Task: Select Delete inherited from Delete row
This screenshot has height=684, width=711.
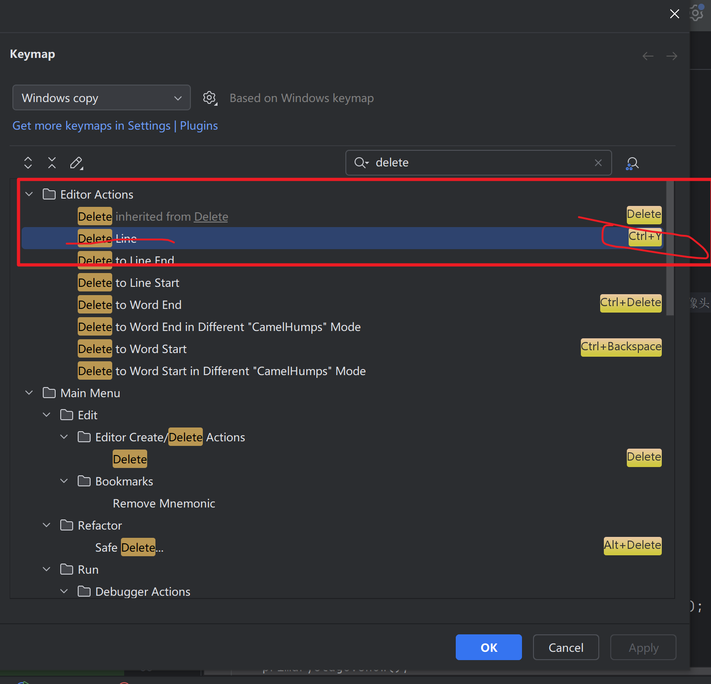Action: point(343,216)
